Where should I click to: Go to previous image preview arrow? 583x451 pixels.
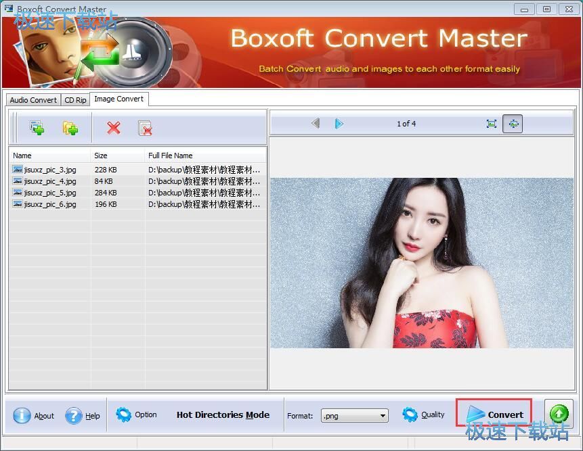316,123
